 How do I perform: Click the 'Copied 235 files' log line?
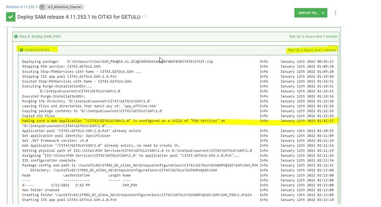(x=39, y=116)
